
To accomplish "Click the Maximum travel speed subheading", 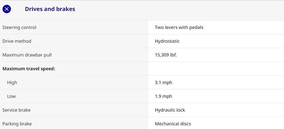I will 29,69.
